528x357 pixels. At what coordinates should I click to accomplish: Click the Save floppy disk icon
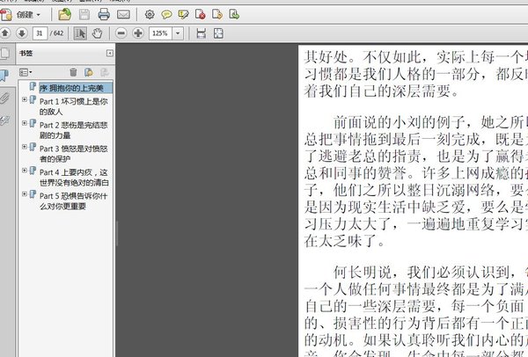[84, 14]
